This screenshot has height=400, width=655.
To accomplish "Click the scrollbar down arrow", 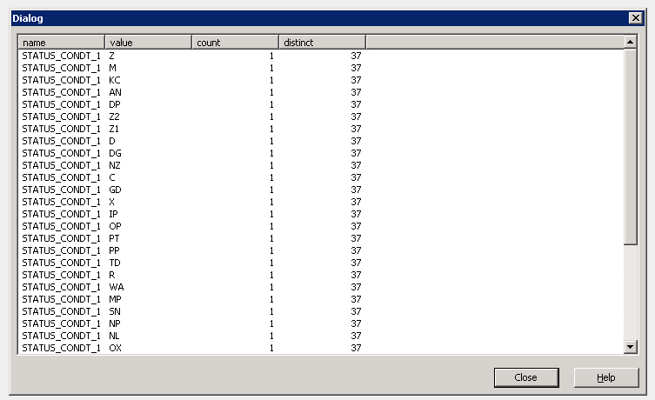I will coord(631,347).
